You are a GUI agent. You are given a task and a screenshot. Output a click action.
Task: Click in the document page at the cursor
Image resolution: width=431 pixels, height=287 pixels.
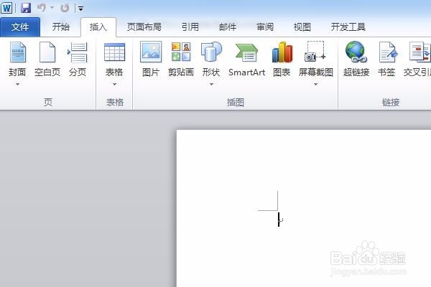[x=279, y=219]
